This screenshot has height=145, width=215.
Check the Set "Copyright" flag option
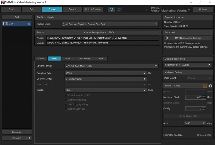[x=66, y=104]
